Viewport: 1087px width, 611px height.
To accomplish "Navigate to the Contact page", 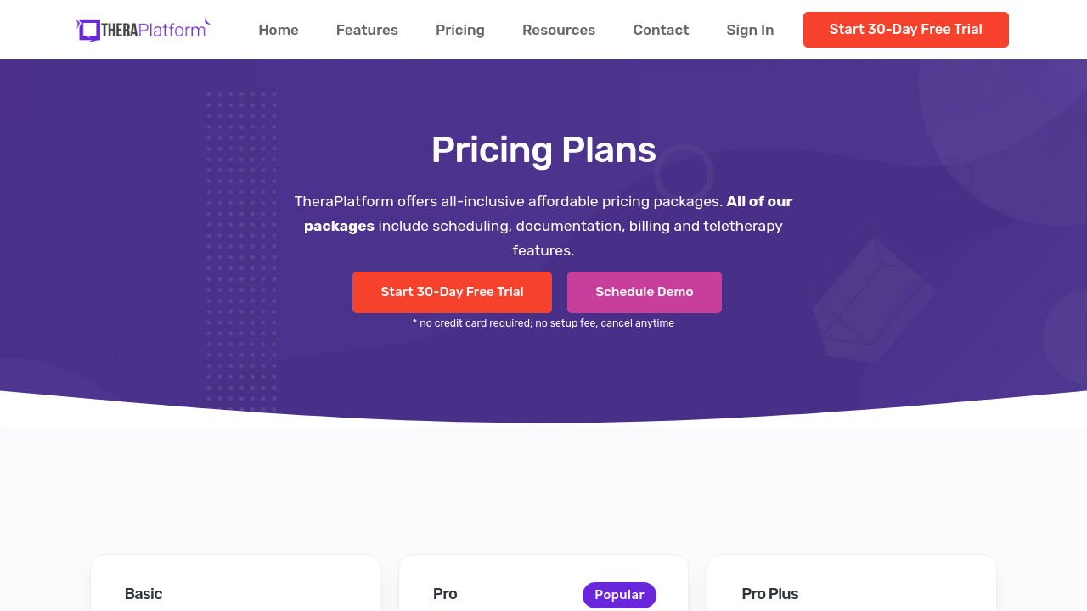I will pos(661,30).
